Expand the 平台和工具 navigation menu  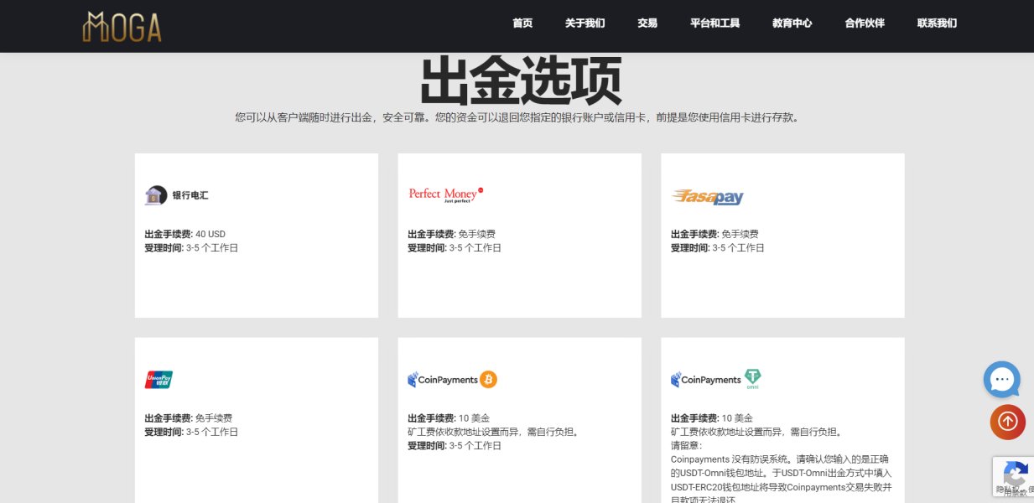[x=714, y=23]
